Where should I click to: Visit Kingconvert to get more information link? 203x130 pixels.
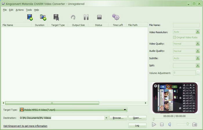pos(25,126)
